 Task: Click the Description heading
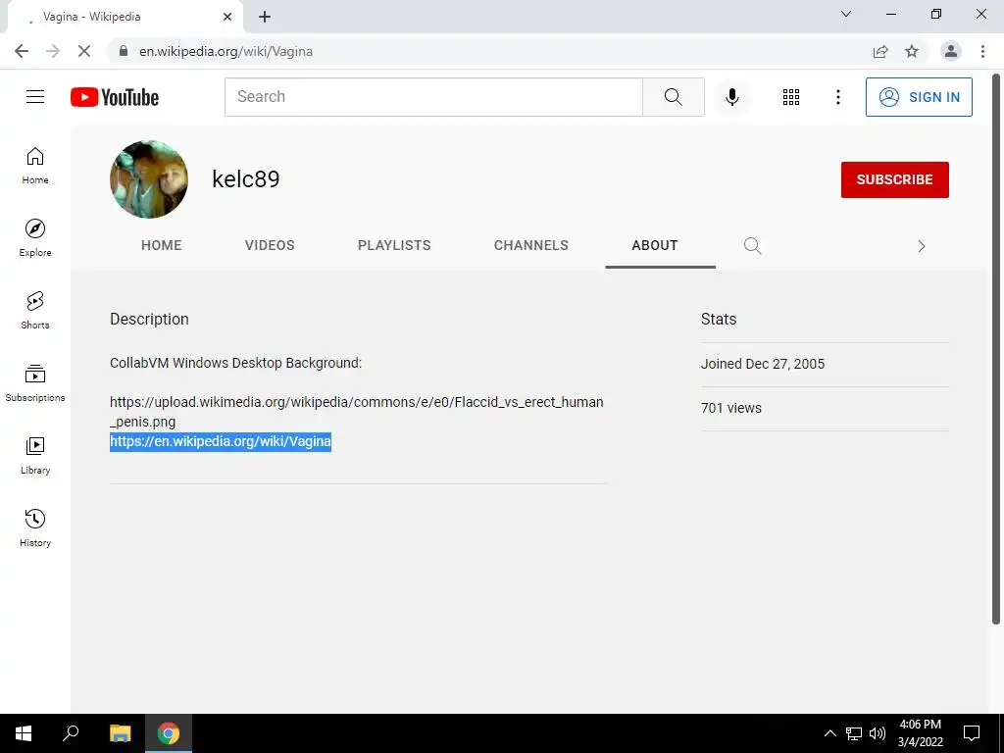149,319
